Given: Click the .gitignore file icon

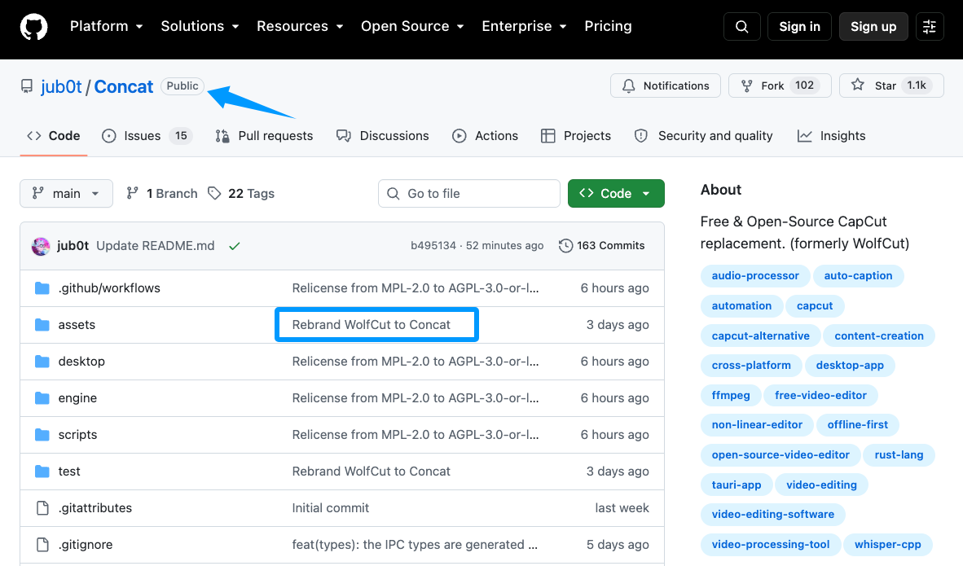Looking at the screenshot, I should 42,545.
